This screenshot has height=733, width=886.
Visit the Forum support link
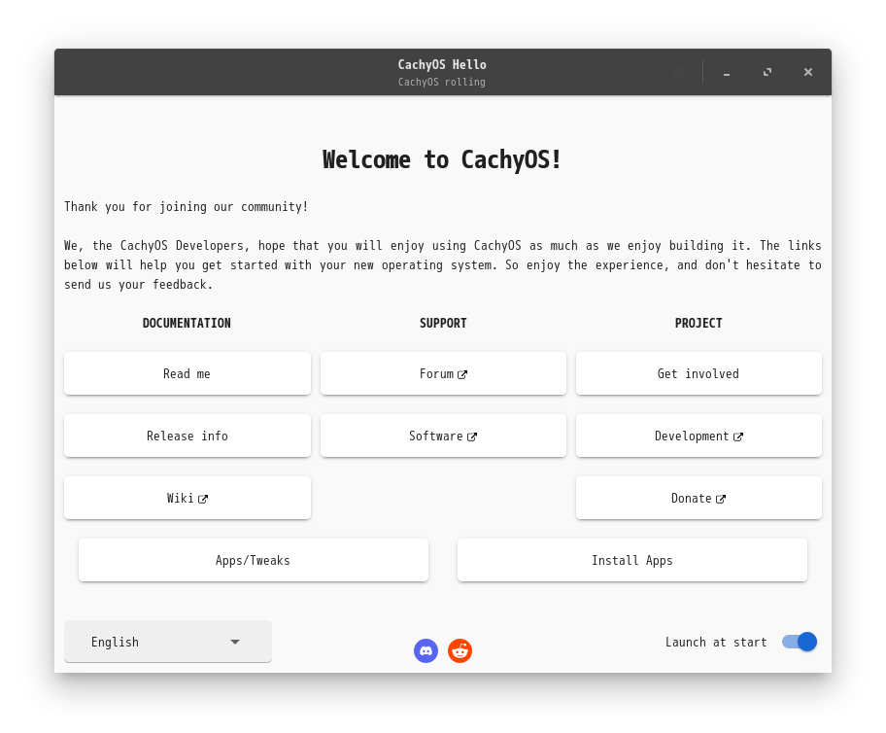[x=443, y=373]
